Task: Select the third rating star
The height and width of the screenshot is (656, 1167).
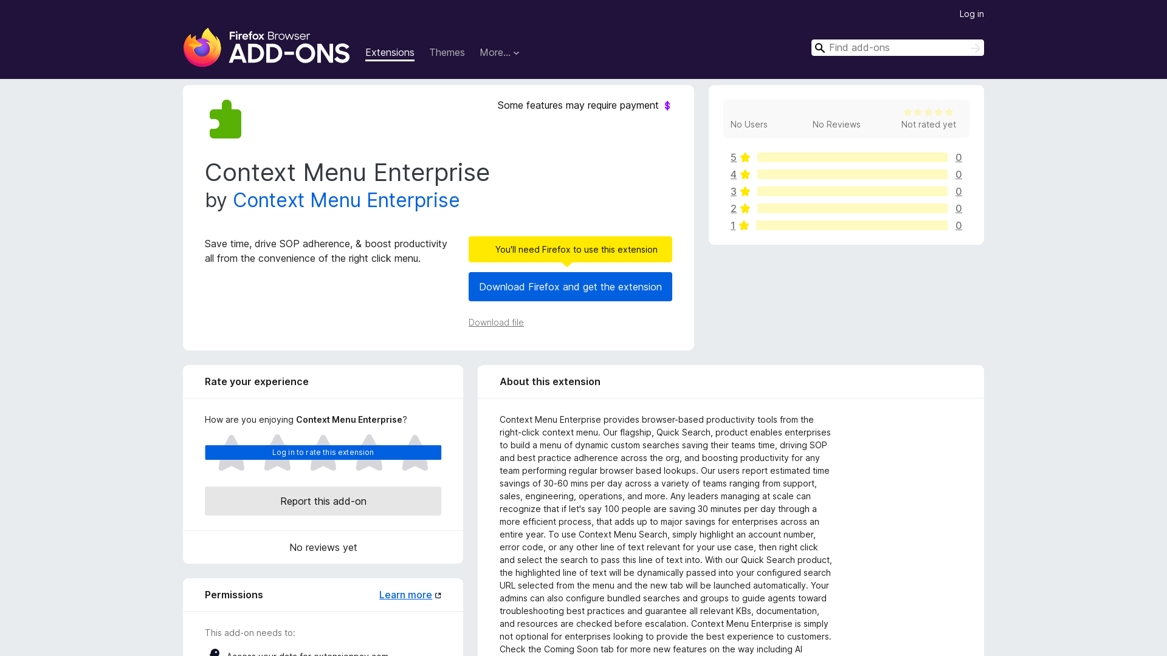Action: coord(323,453)
